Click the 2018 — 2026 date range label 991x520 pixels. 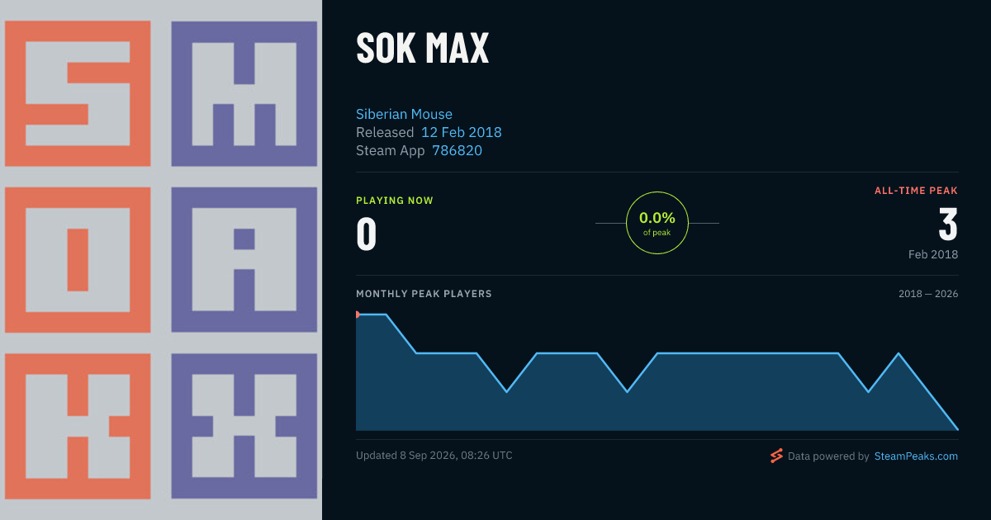coord(928,294)
